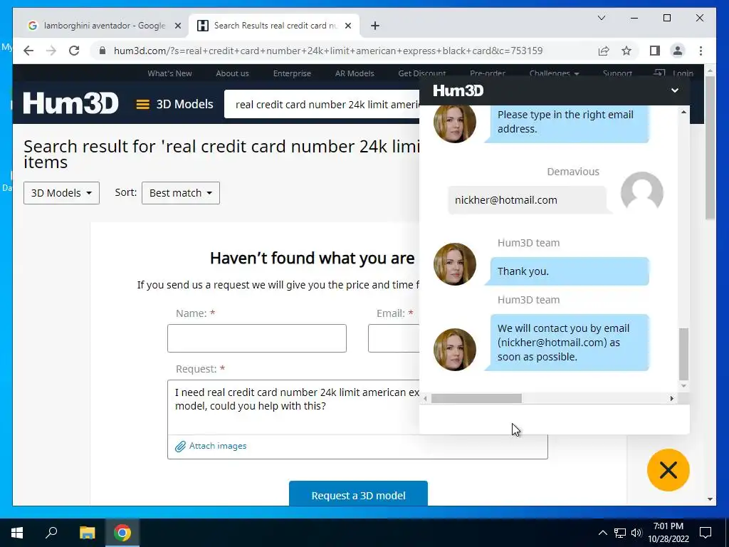Click chat horizontal scroll left arrow
This screenshot has width=729, height=547.
pyautogui.click(x=425, y=399)
